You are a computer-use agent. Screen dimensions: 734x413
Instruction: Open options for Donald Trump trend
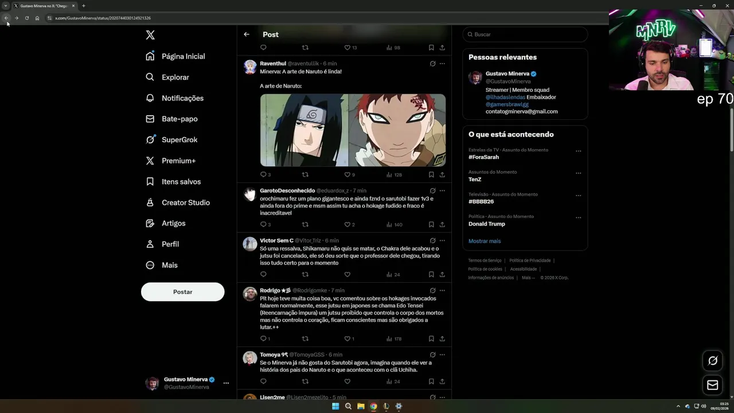[578, 218]
